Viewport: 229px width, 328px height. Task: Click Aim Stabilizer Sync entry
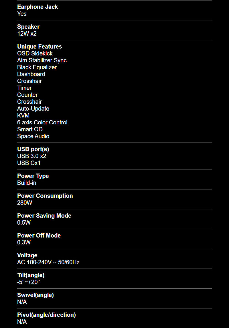tap(42, 60)
